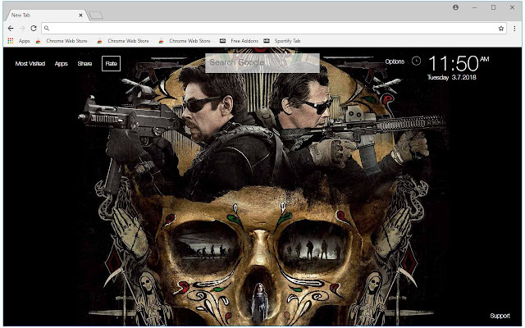This screenshot has height=328, width=525.
Task: Open the Chrome three-dot menu
Action: [514, 29]
